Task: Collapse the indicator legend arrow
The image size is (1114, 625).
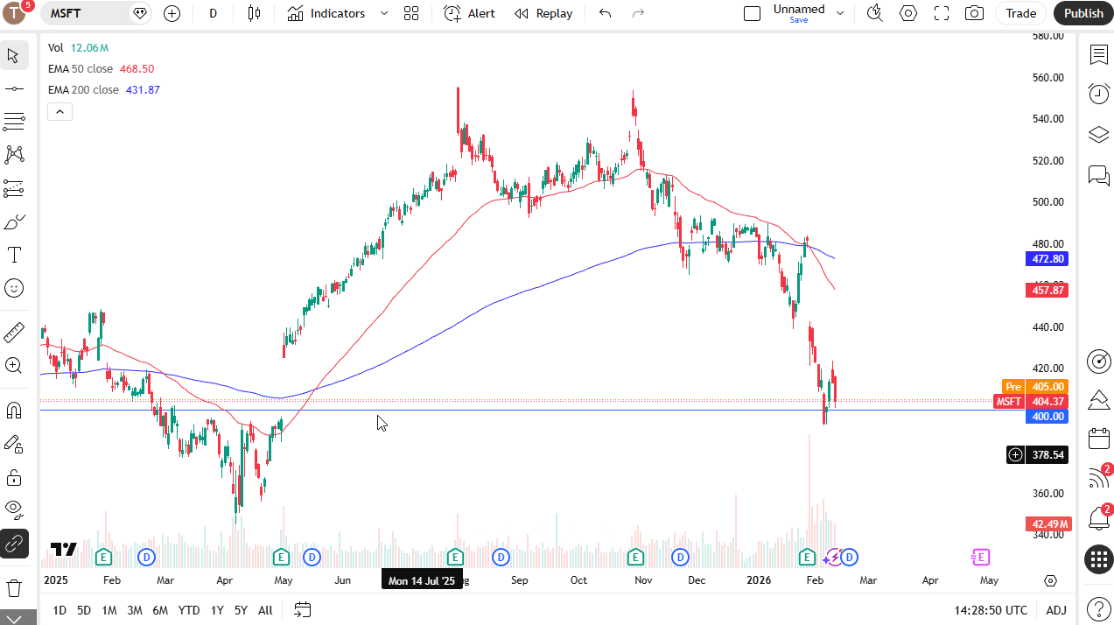Action: 60,111
